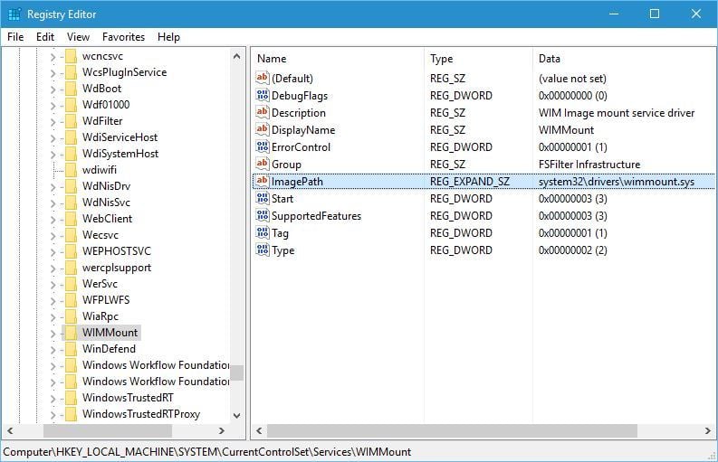Click the folder icon of WindowsTrustedRT key

point(71,398)
